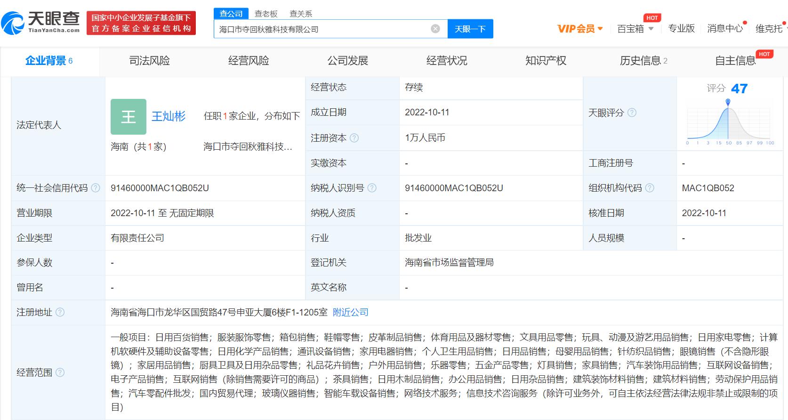
Task: Select the 查公司 search tab
Action: tap(231, 14)
